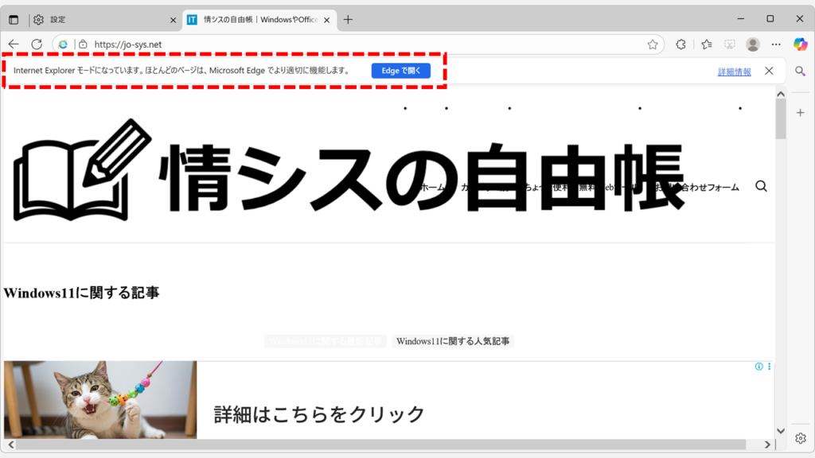This screenshot has width=815, height=458.
Task: Open Copilot from the toolbar
Action: [x=798, y=45]
